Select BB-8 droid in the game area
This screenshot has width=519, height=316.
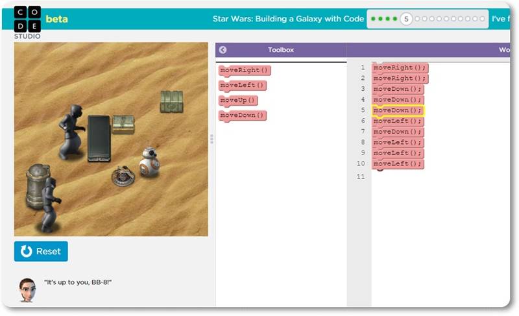coord(149,162)
